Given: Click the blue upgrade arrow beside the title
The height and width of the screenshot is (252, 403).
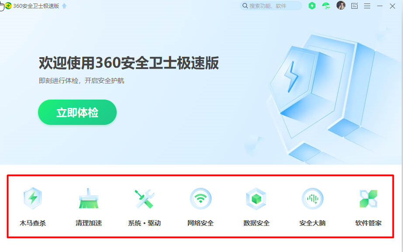Looking at the screenshot, I should (64, 6).
